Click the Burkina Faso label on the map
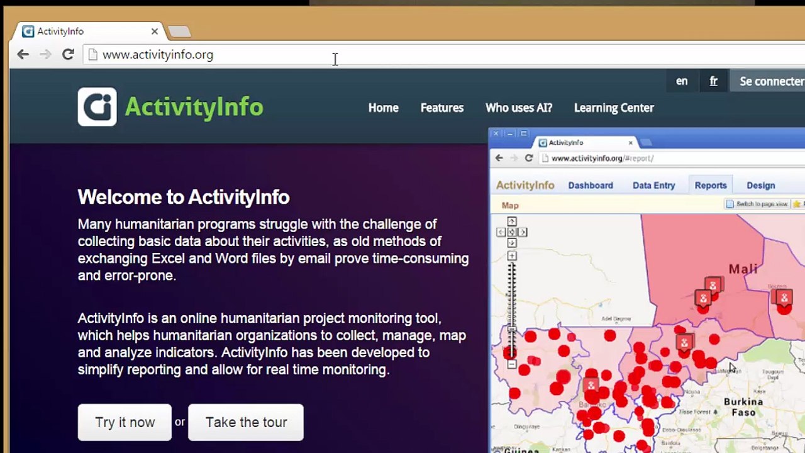 [743, 406]
